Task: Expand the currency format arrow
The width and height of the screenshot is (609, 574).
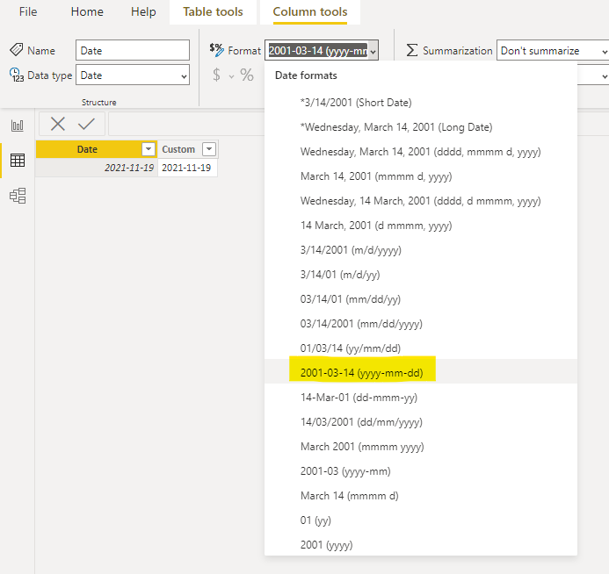Action: (x=231, y=76)
